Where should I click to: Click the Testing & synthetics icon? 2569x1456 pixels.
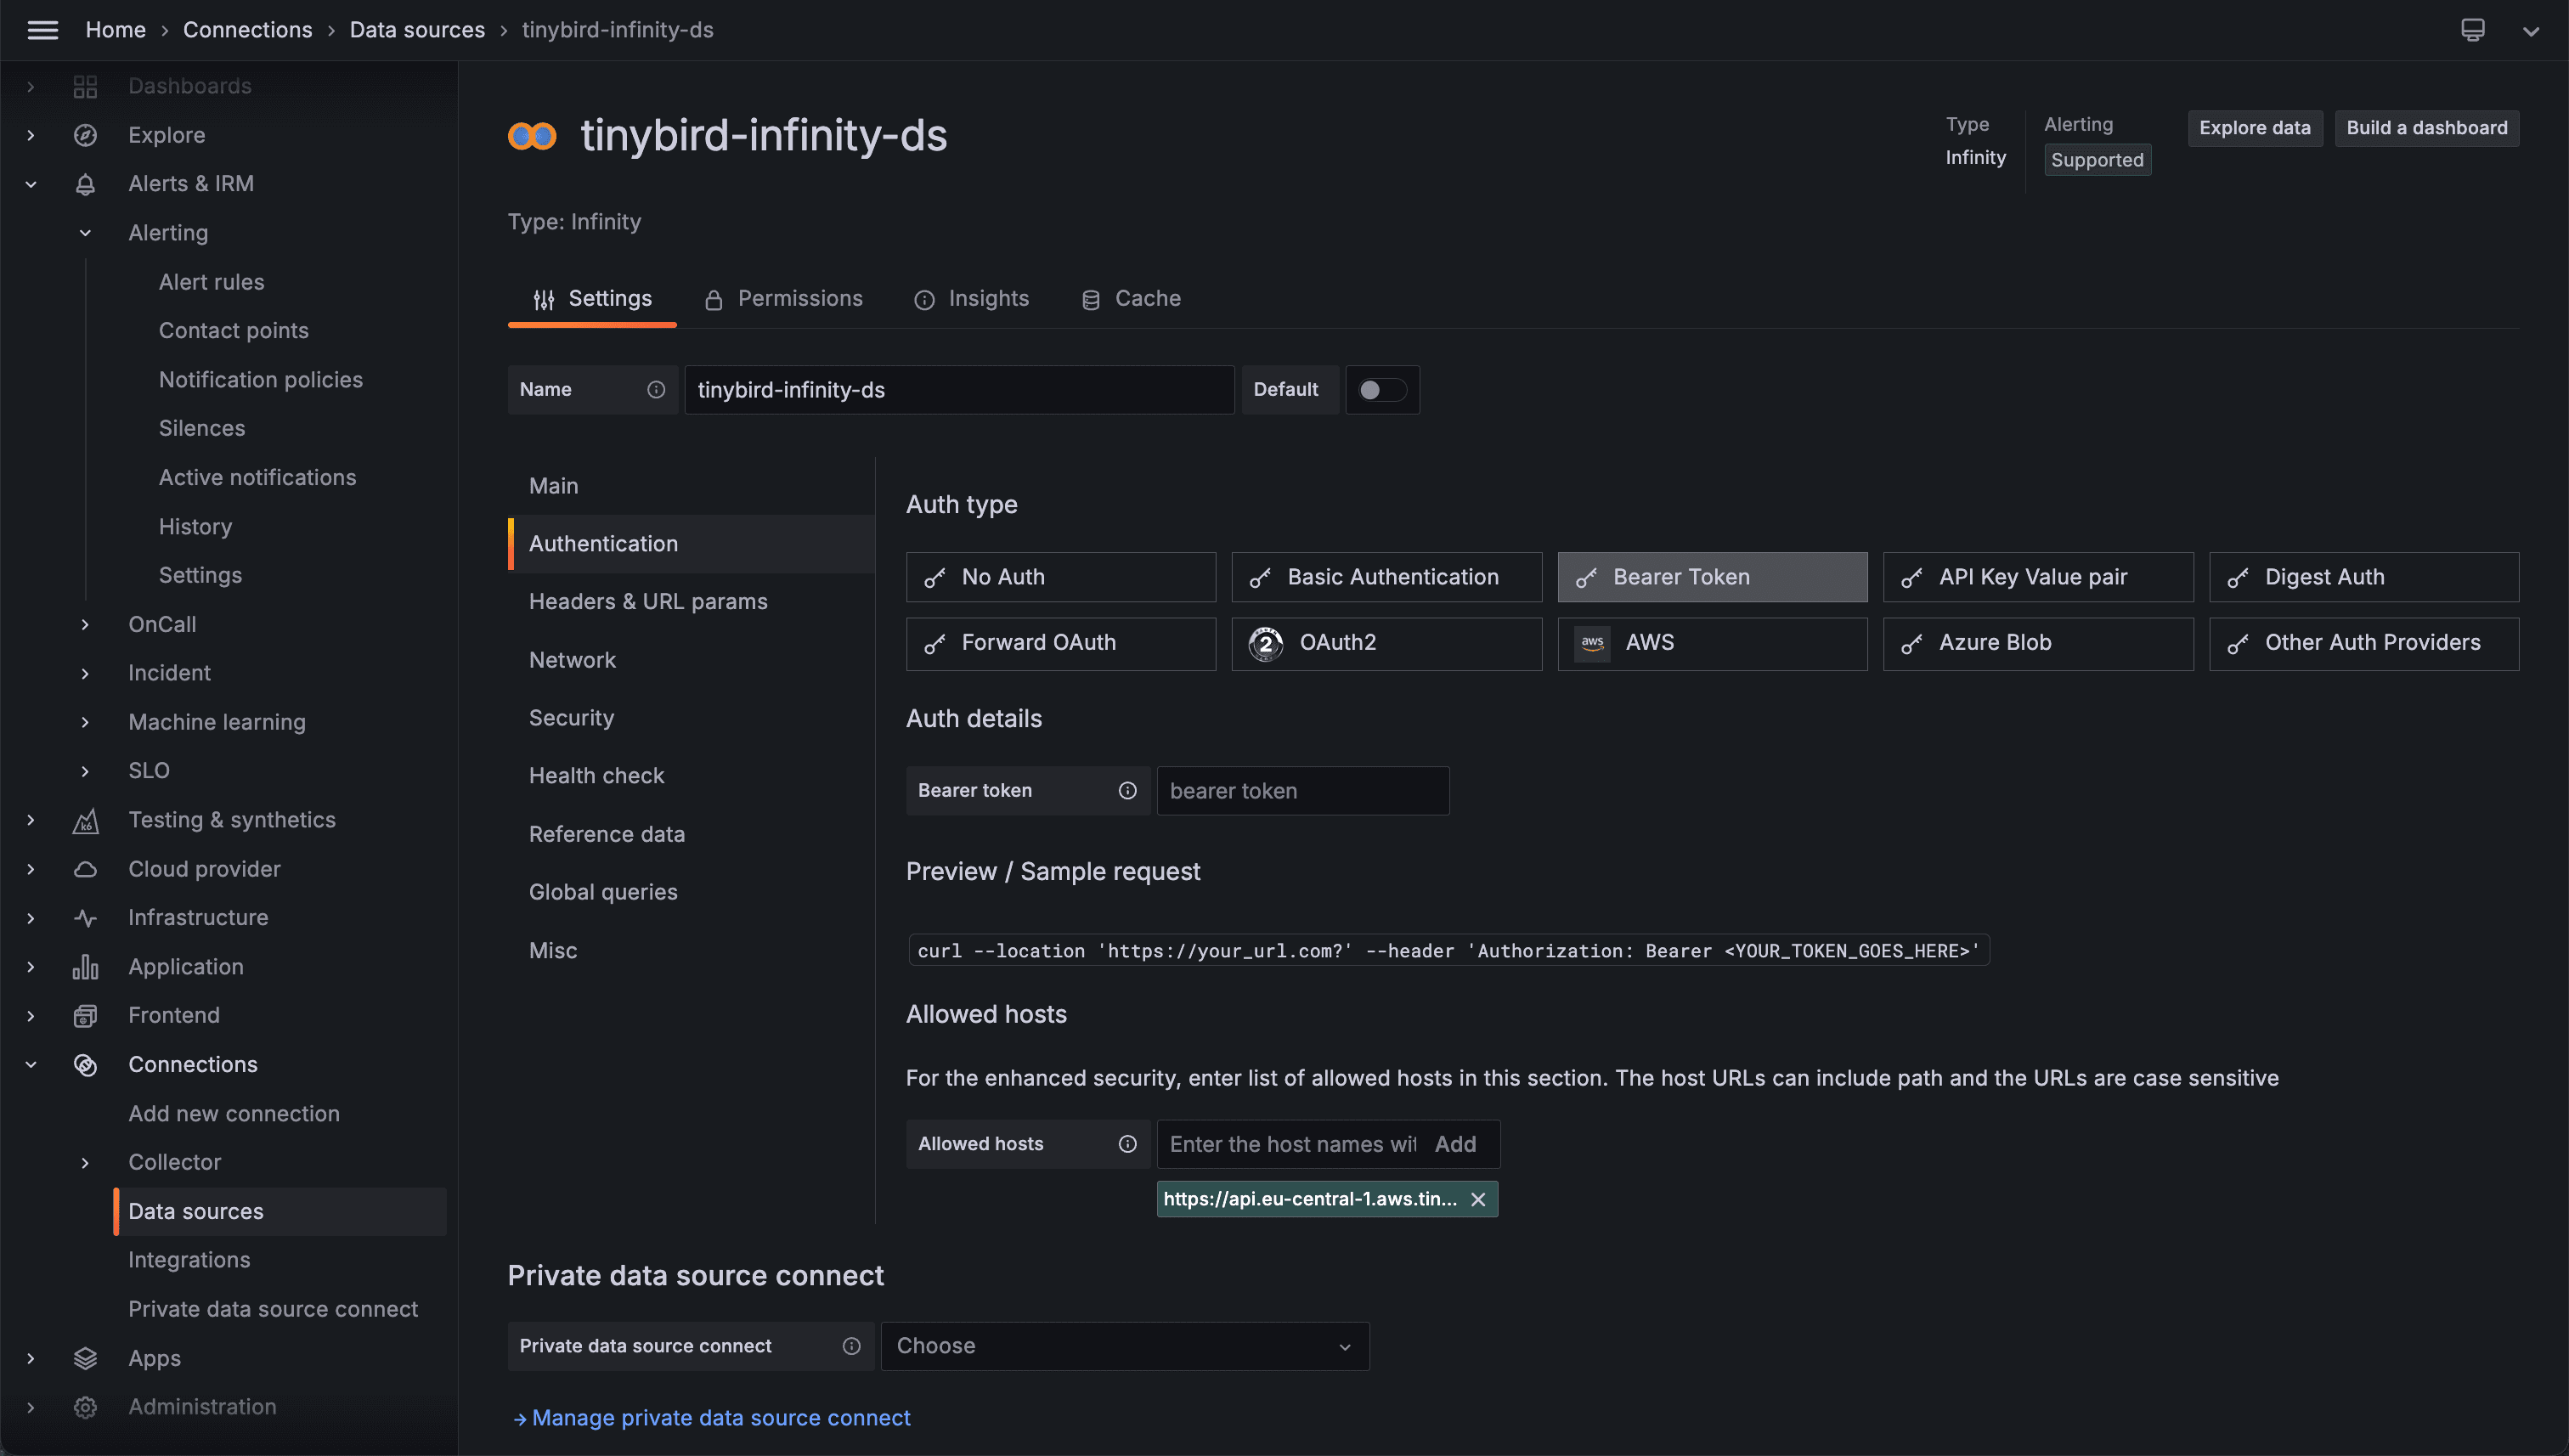click(85, 820)
